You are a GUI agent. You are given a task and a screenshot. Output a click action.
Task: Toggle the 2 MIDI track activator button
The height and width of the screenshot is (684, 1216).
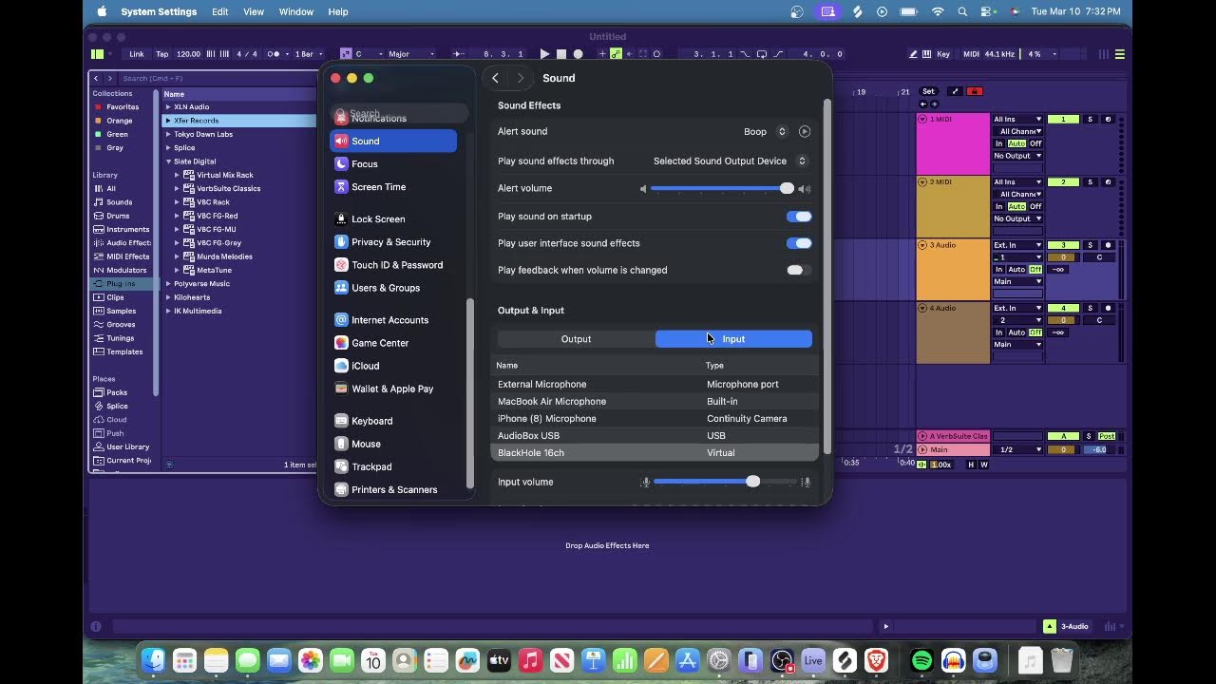[x=1063, y=182]
